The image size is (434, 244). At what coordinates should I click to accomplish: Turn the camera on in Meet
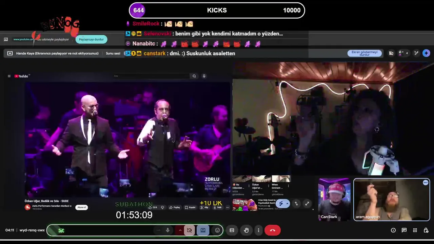[x=189, y=230]
